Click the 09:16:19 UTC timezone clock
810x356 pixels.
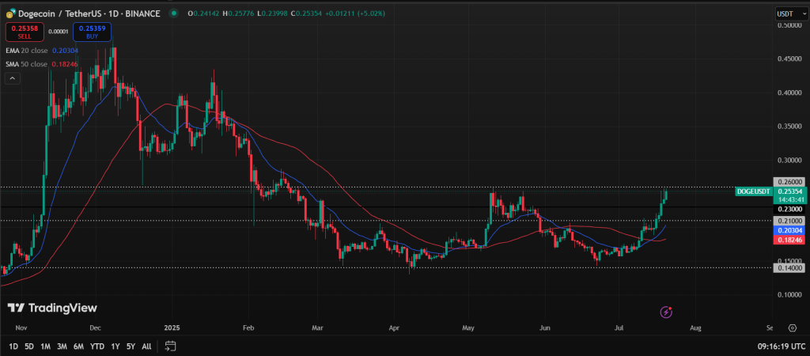click(x=781, y=347)
